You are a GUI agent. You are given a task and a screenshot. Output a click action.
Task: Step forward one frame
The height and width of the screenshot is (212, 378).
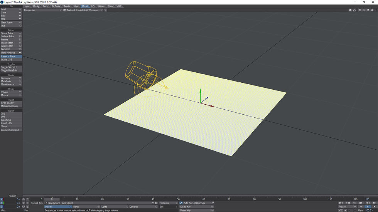pos(361,203)
